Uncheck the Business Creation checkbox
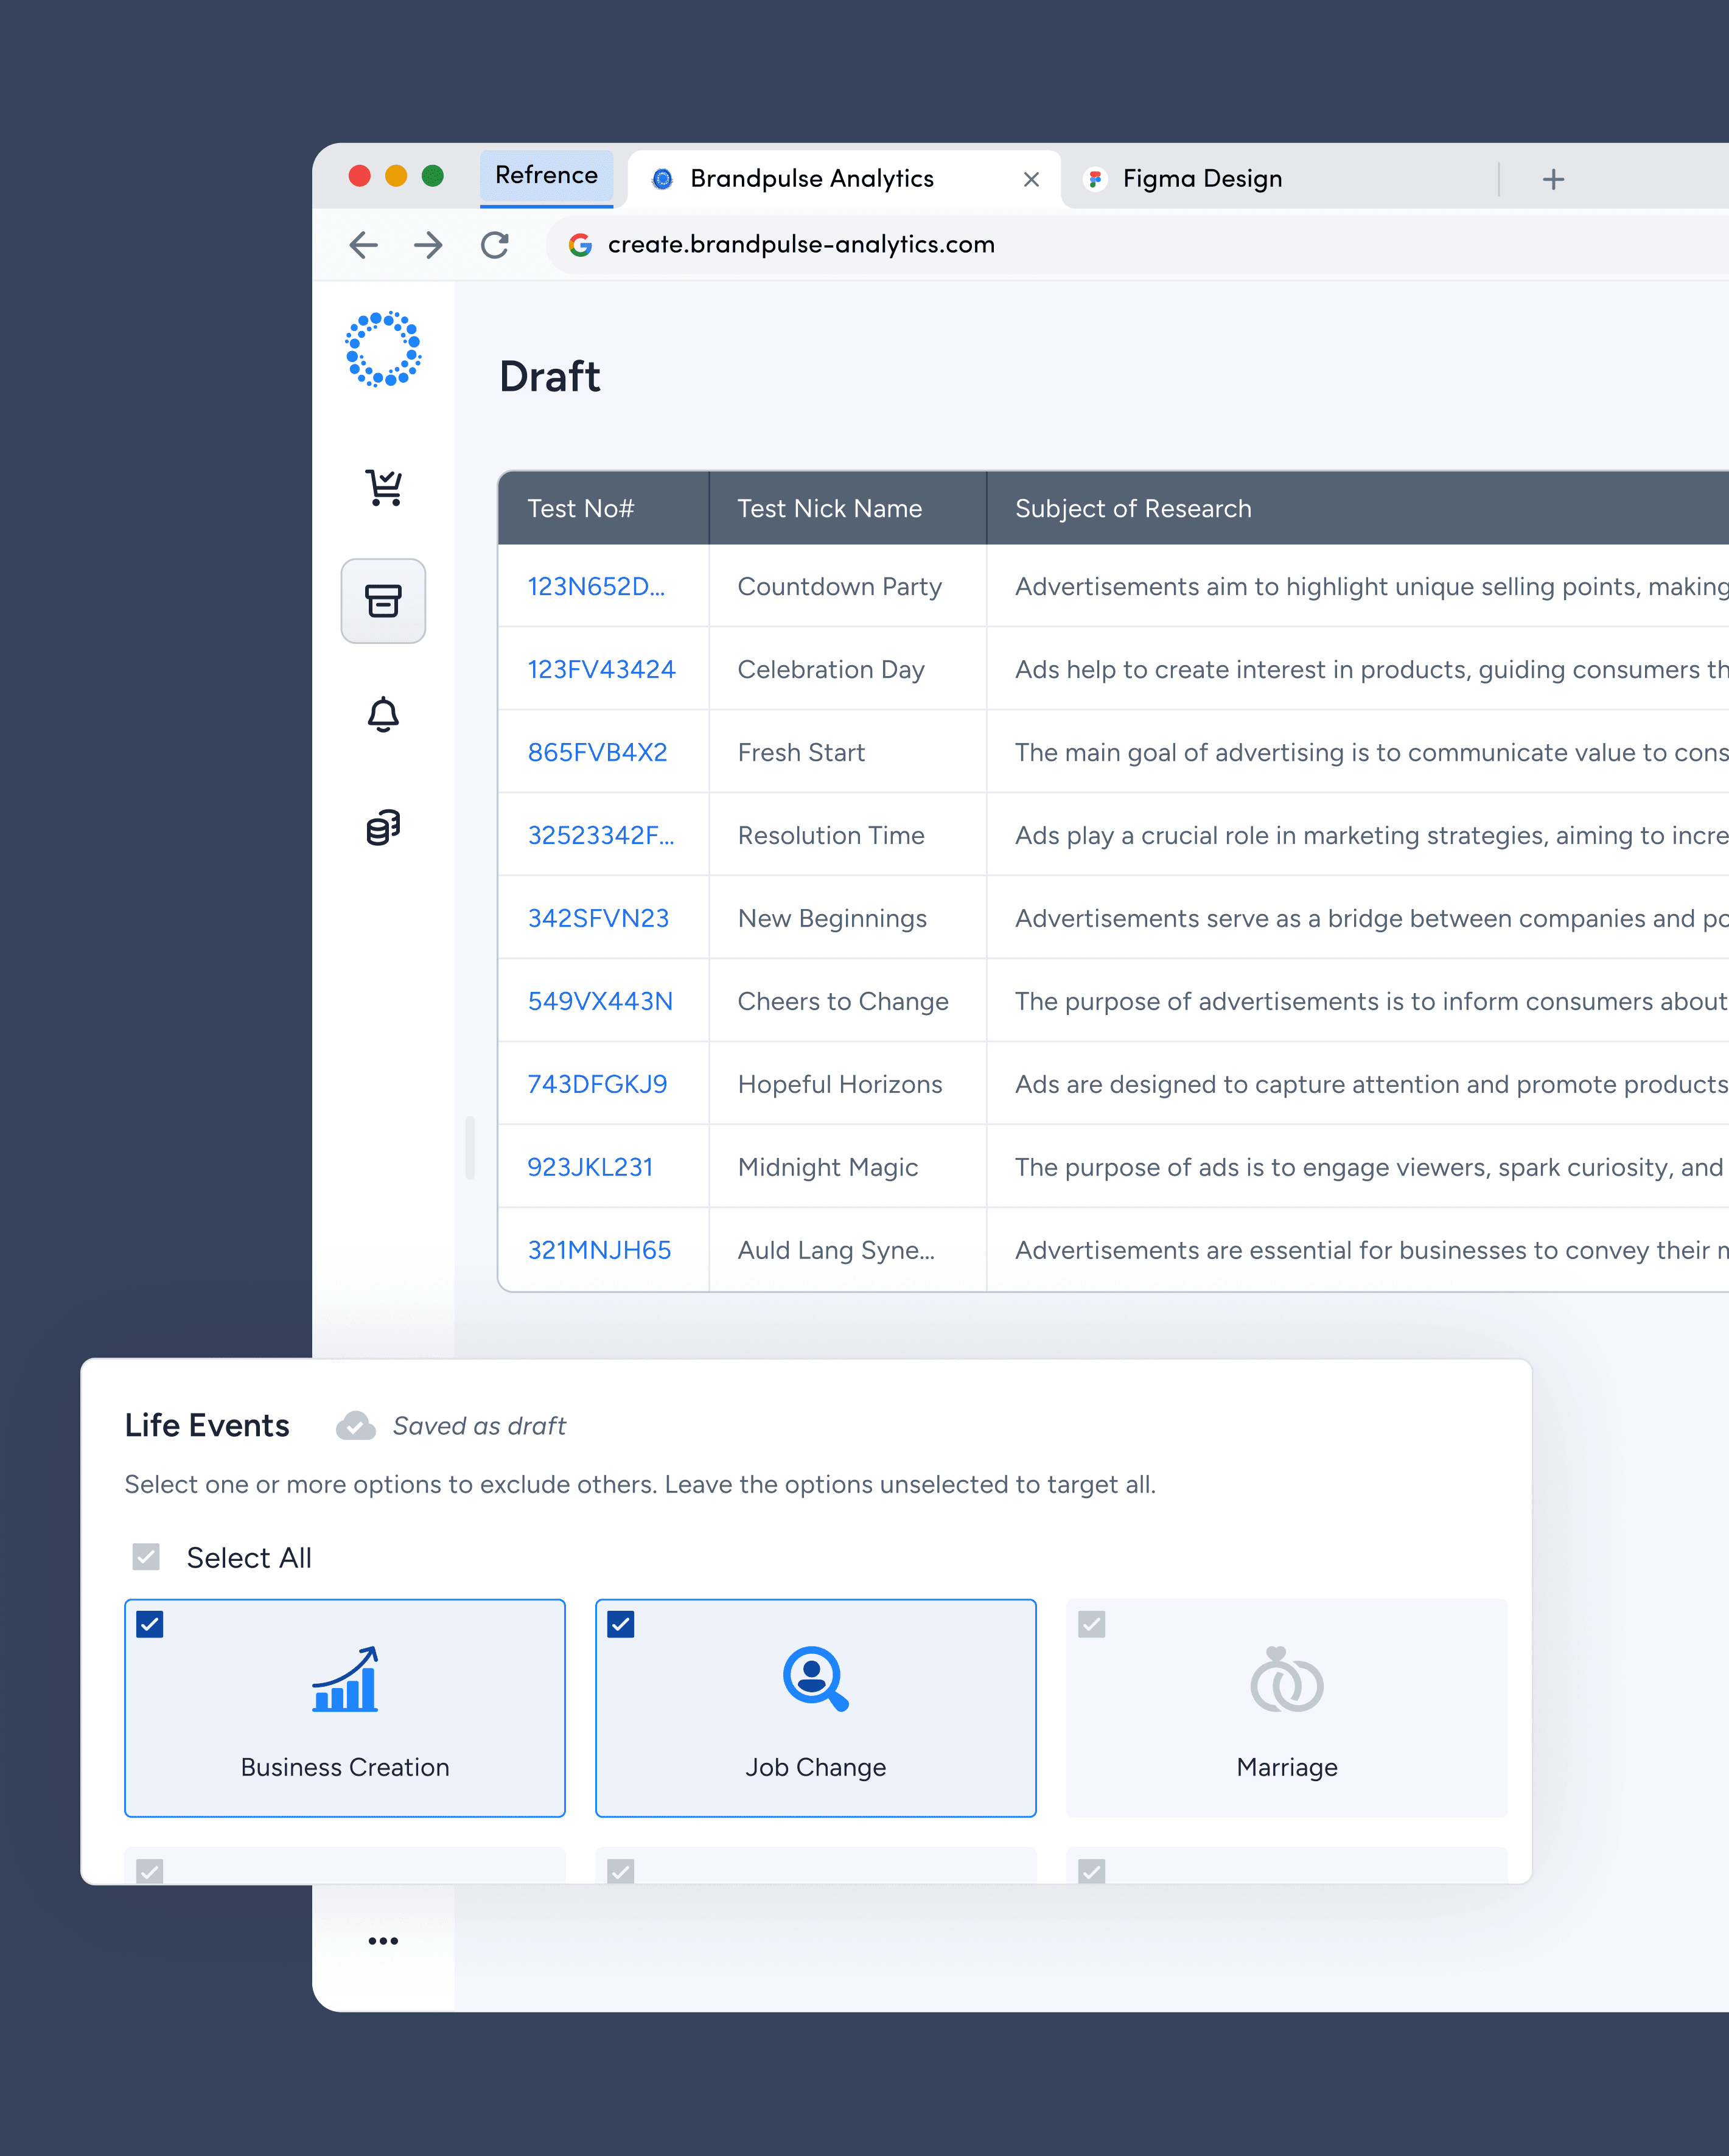1729x2156 pixels. pos(150,1624)
